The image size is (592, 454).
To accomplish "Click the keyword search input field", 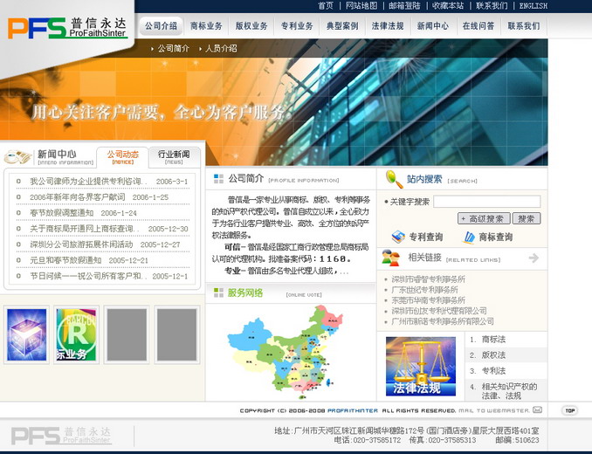I will coord(486,202).
